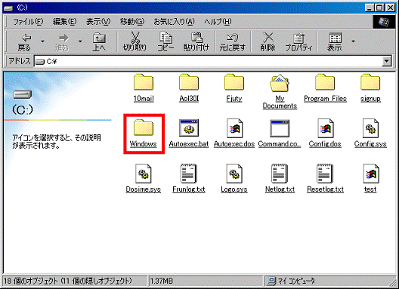Click the drive icon in title bar
This screenshot has width=399, height=289.
[x=9, y=8]
